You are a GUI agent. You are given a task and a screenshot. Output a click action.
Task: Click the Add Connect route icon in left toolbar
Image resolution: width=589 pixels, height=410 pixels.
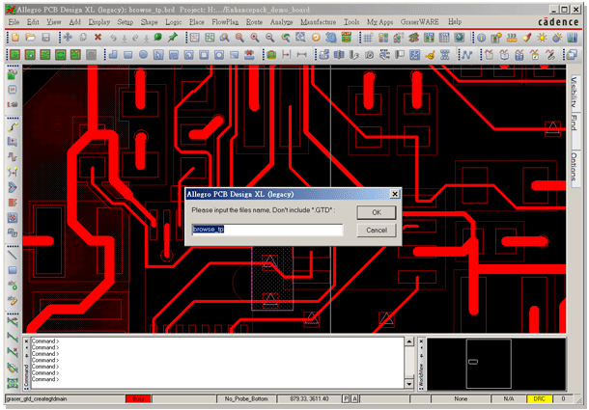coord(13,127)
